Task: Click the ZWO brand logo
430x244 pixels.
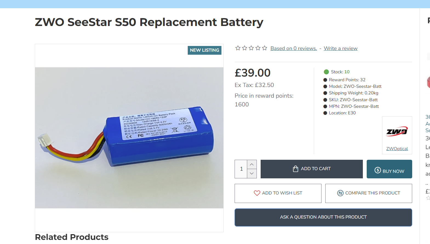Action: pos(397,132)
